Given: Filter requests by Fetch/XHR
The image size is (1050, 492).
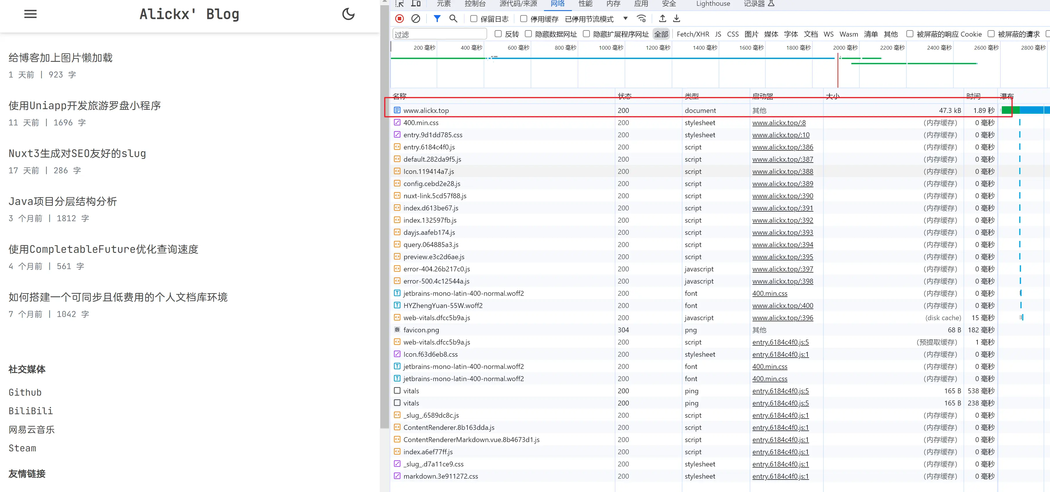Looking at the screenshot, I should click(x=693, y=34).
